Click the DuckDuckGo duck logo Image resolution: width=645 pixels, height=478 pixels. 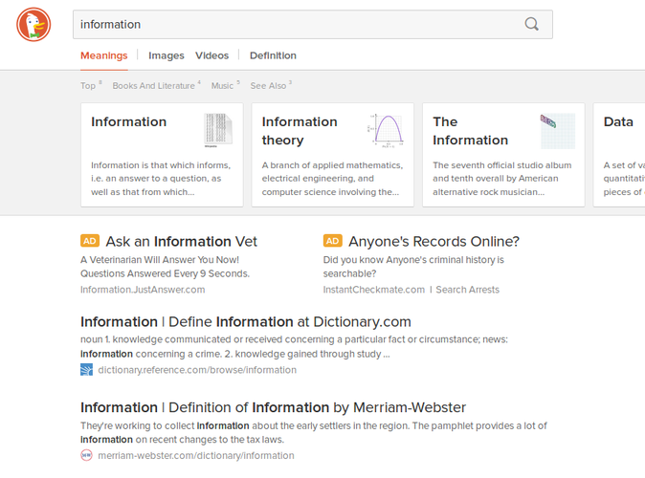pos(33,25)
